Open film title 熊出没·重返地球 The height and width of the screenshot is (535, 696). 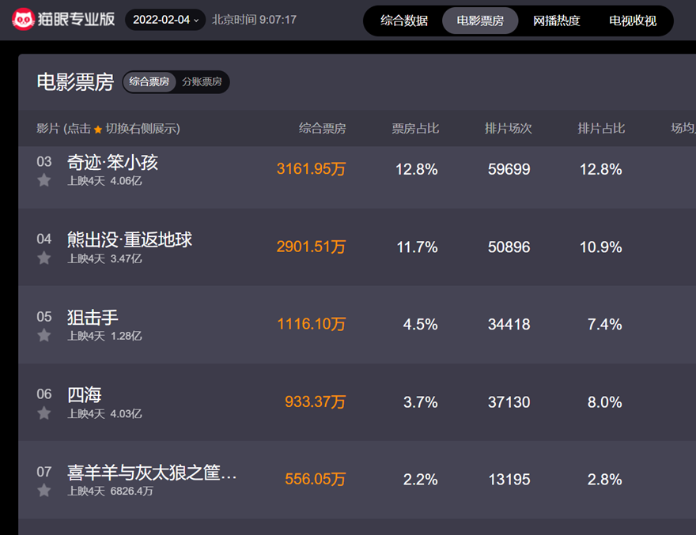coord(130,239)
